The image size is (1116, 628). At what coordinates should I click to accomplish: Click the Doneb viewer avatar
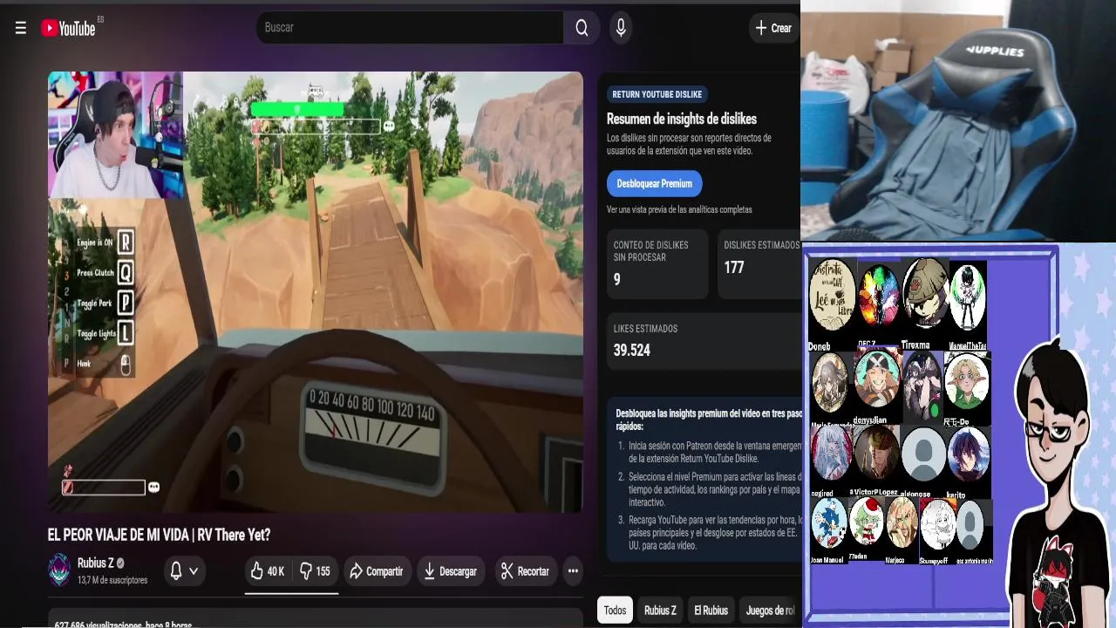pos(832,294)
